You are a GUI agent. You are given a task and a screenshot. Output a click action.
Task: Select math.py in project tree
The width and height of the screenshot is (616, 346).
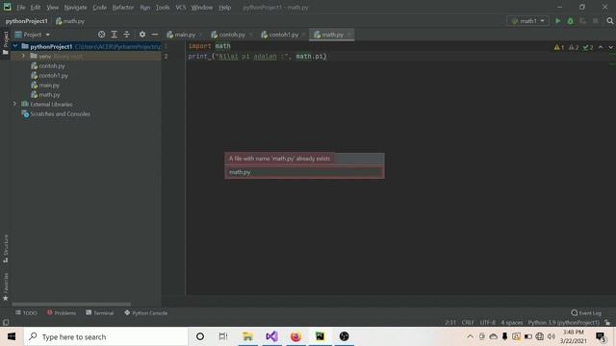(x=45, y=94)
